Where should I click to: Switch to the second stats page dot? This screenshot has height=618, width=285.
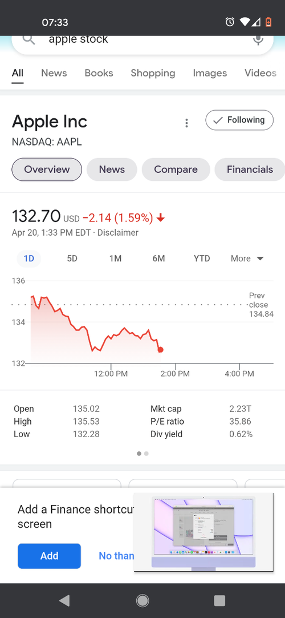pyautogui.click(x=146, y=454)
